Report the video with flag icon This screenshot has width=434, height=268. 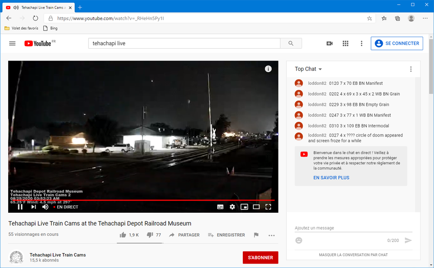coord(256,235)
